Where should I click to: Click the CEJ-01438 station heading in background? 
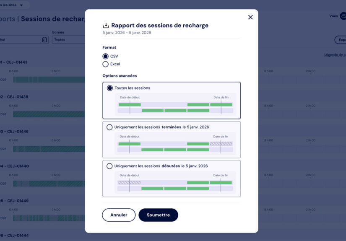tap(14, 97)
